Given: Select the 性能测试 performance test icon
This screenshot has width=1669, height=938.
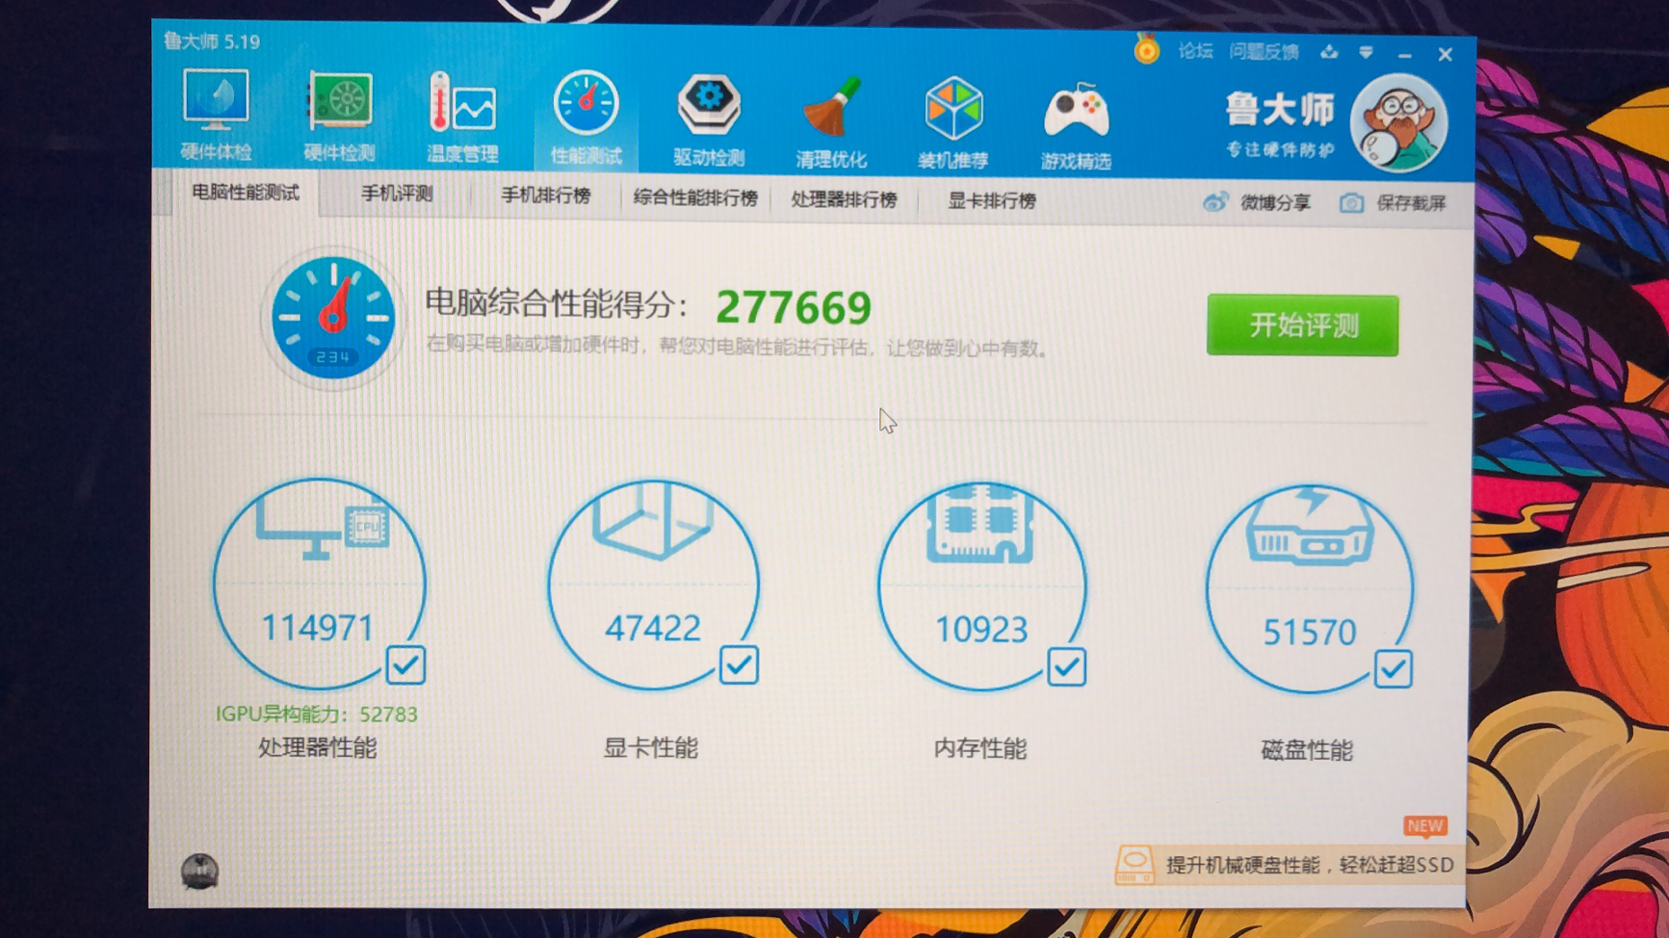Looking at the screenshot, I should pos(586,119).
